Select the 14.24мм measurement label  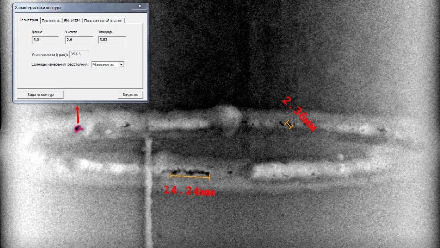click(189, 191)
